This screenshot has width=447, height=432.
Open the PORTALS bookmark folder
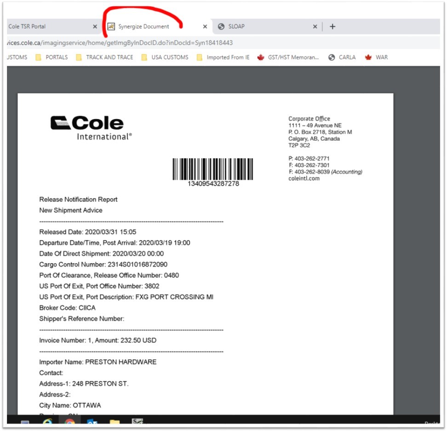pos(52,58)
